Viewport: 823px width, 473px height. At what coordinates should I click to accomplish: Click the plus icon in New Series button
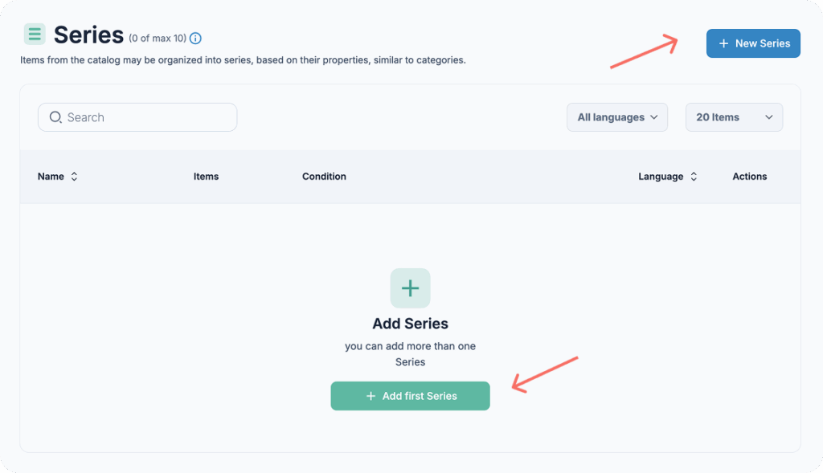coord(723,43)
